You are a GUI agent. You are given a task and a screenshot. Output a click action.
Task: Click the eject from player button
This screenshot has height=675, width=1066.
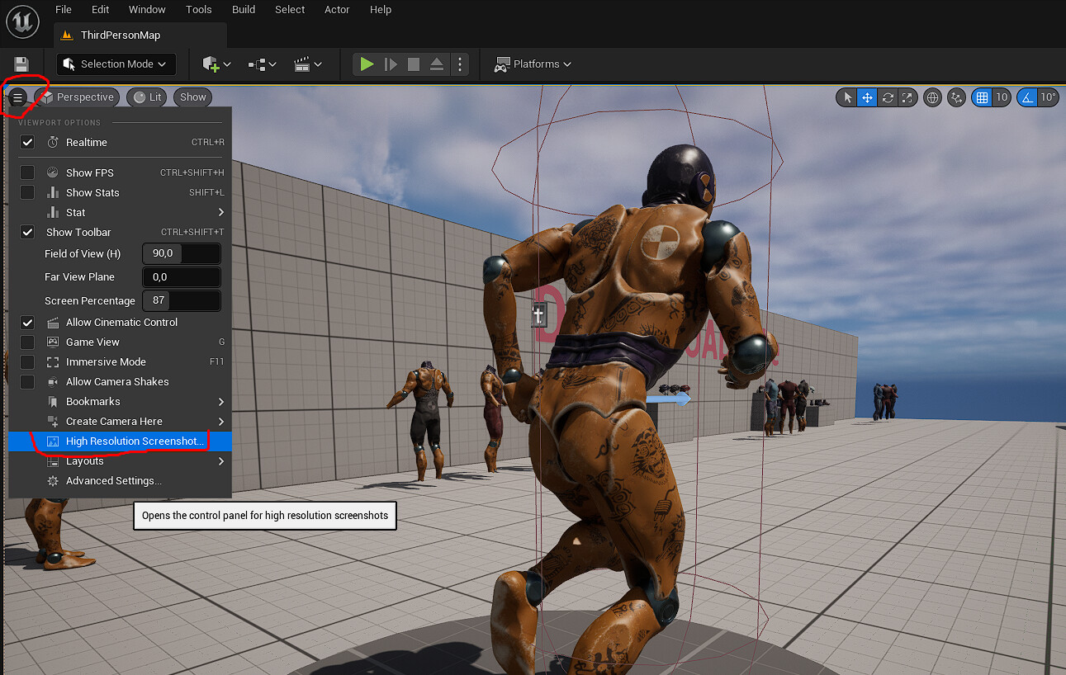437,64
